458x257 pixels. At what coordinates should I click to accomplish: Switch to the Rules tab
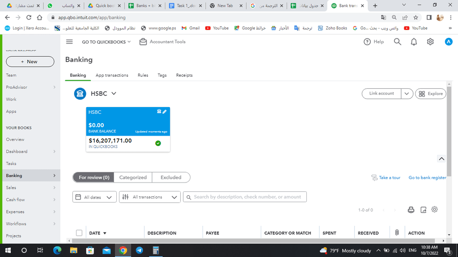(x=143, y=75)
